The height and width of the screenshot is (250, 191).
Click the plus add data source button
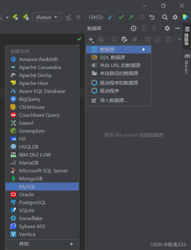click(91, 39)
